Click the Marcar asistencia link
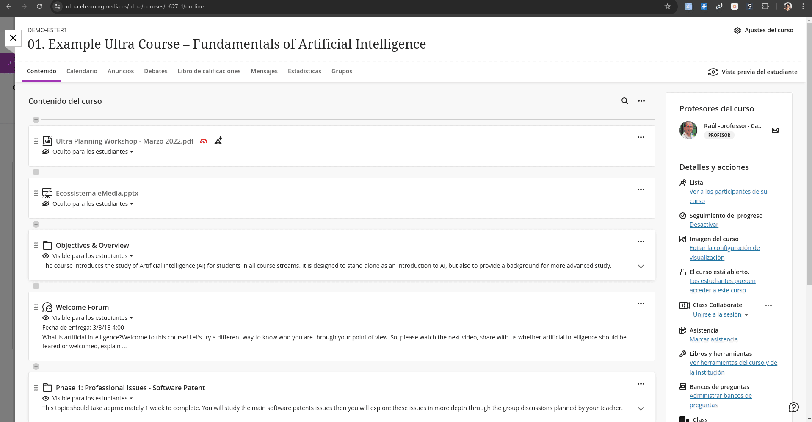812x422 pixels. tap(713, 339)
